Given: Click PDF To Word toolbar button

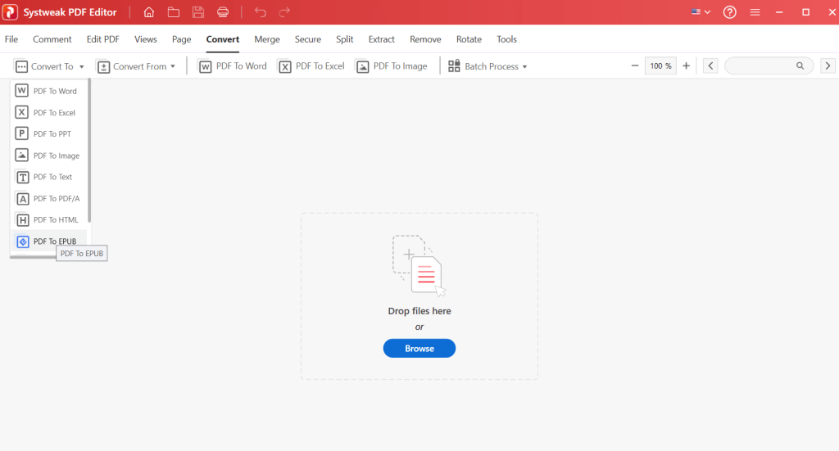Looking at the screenshot, I should pyautogui.click(x=233, y=66).
